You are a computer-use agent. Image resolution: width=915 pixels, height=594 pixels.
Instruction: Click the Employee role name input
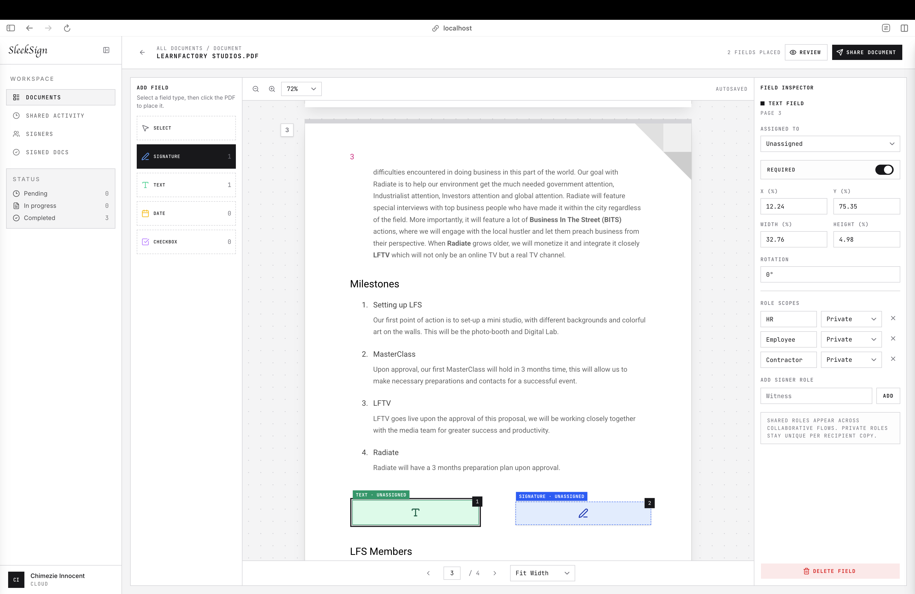click(x=788, y=339)
